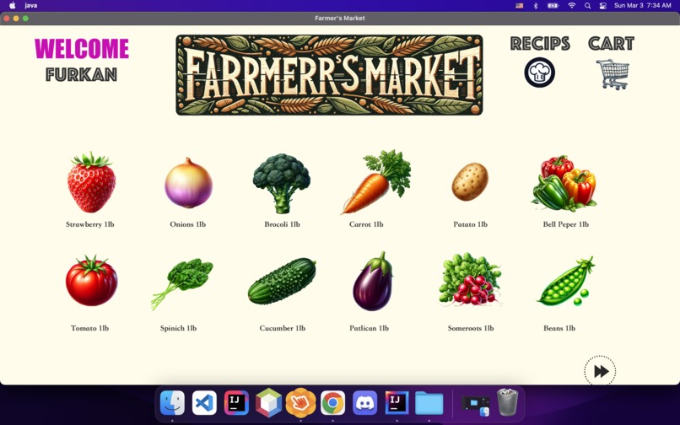This screenshot has width=680, height=425.
Task: Pick the green Beans pod image
Action: click(x=565, y=282)
